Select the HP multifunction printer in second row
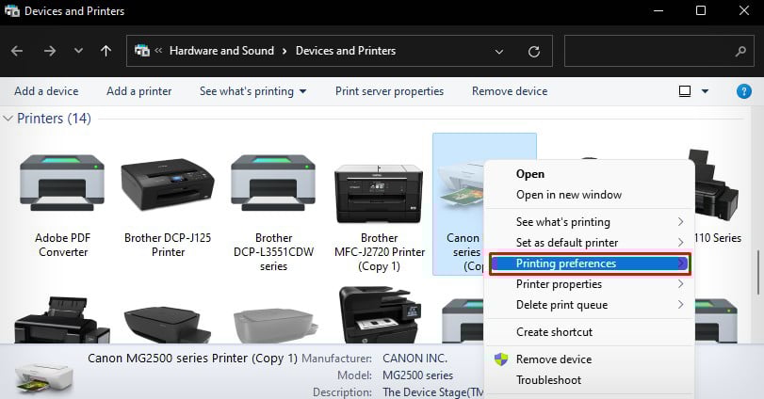This screenshot has width=764, height=399. point(379,314)
